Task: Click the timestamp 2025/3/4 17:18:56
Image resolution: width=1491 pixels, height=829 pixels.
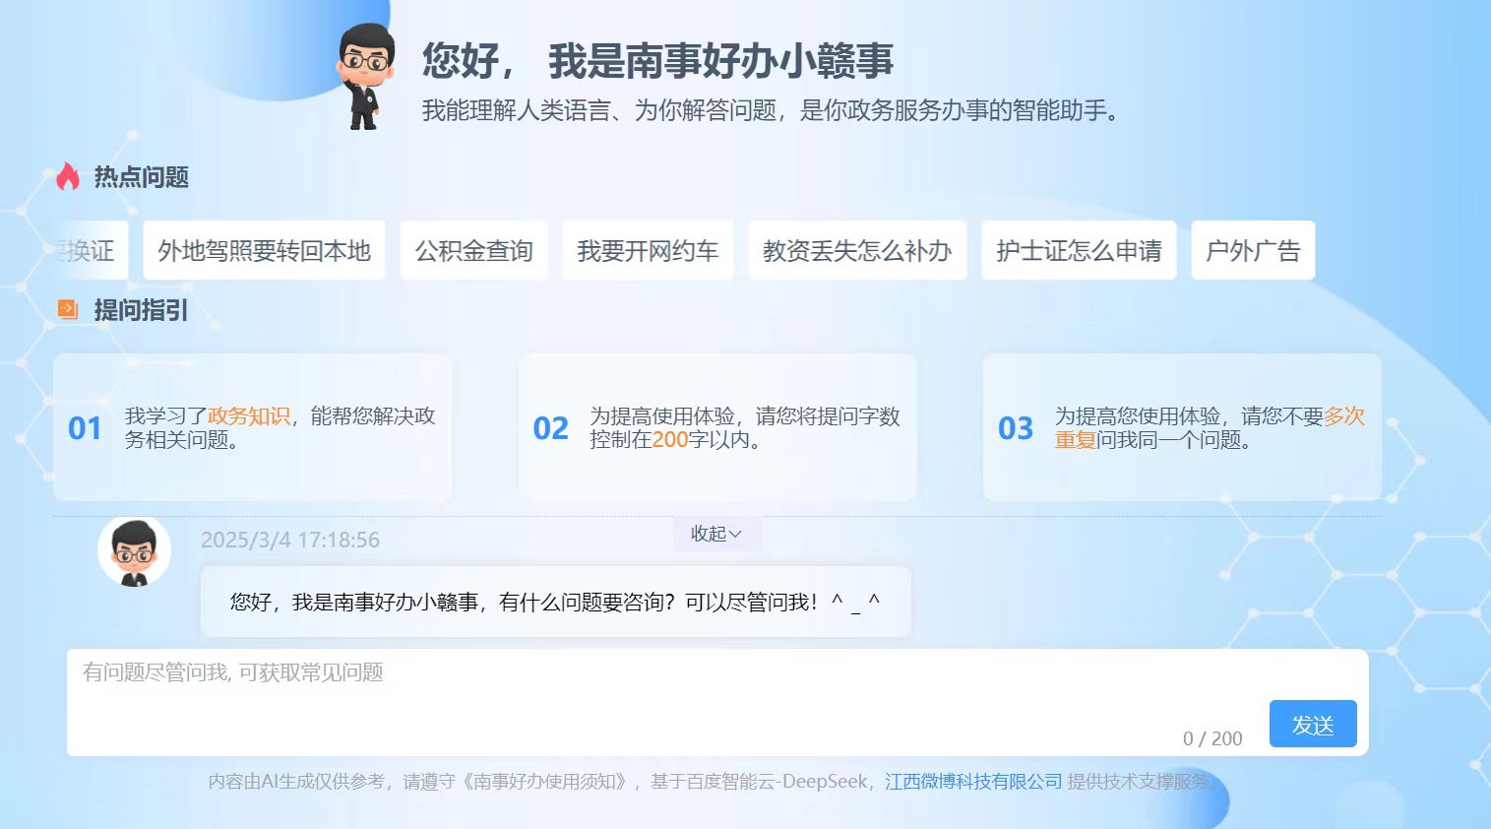Action: tap(290, 540)
